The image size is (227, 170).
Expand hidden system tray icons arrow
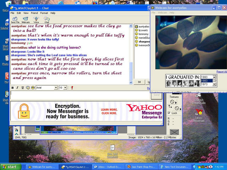pyautogui.click(x=195, y=167)
